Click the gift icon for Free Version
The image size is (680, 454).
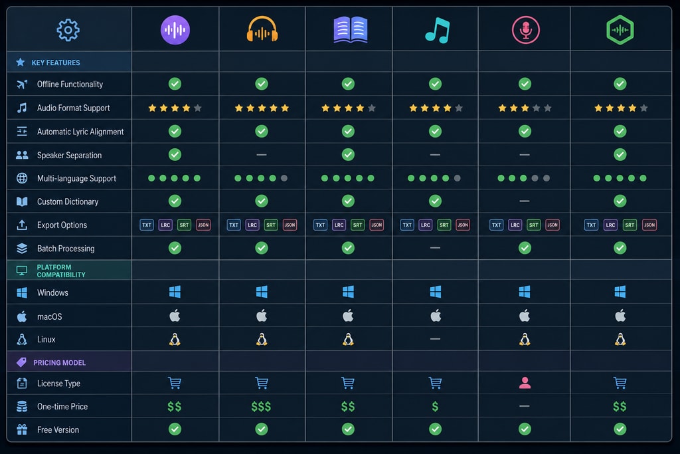(x=22, y=429)
